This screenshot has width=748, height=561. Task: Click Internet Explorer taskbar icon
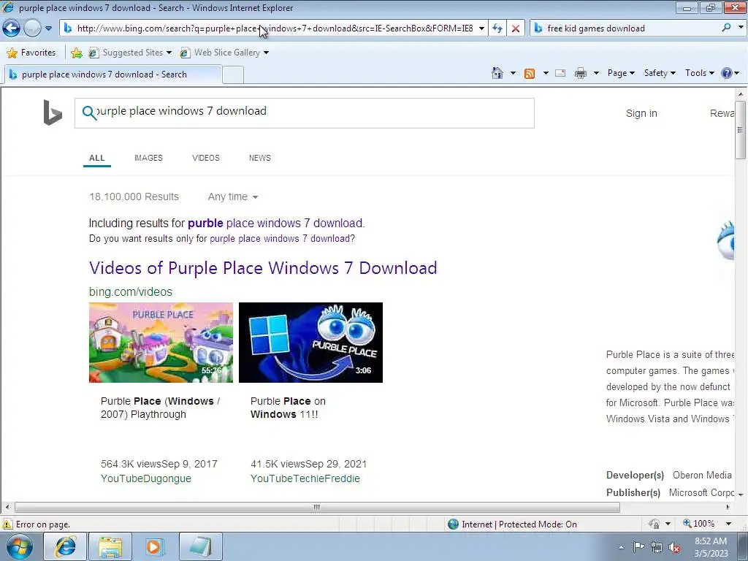65,546
